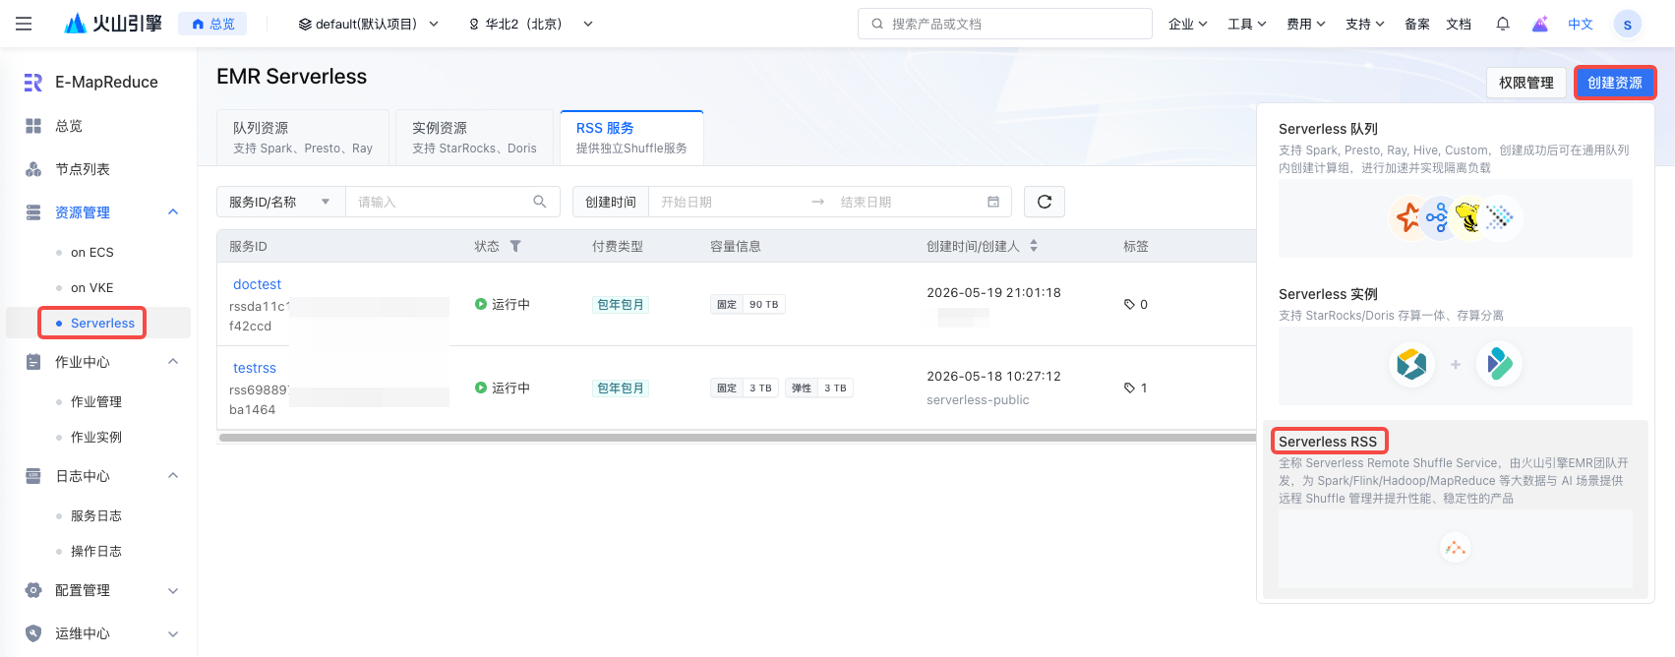Open 总览 in the sidebar
The width and height of the screenshot is (1675, 657).
pyautogui.click(x=69, y=126)
